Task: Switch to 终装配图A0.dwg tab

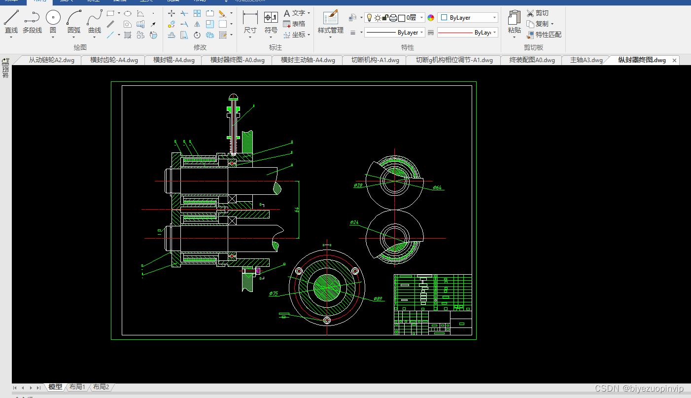Action: (532, 60)
